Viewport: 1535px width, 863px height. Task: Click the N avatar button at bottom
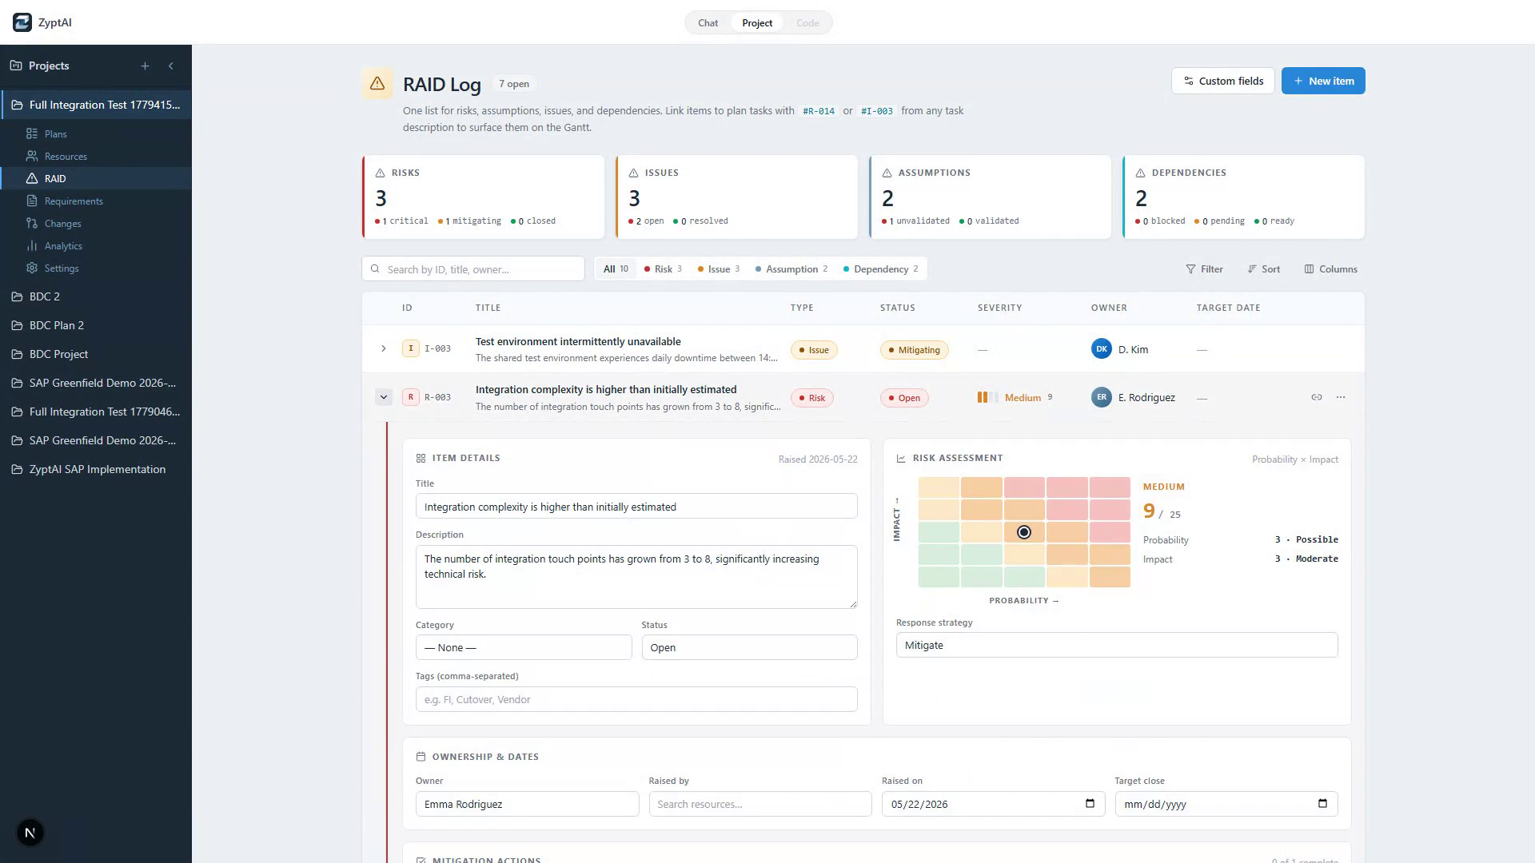[x=30, y=833]
